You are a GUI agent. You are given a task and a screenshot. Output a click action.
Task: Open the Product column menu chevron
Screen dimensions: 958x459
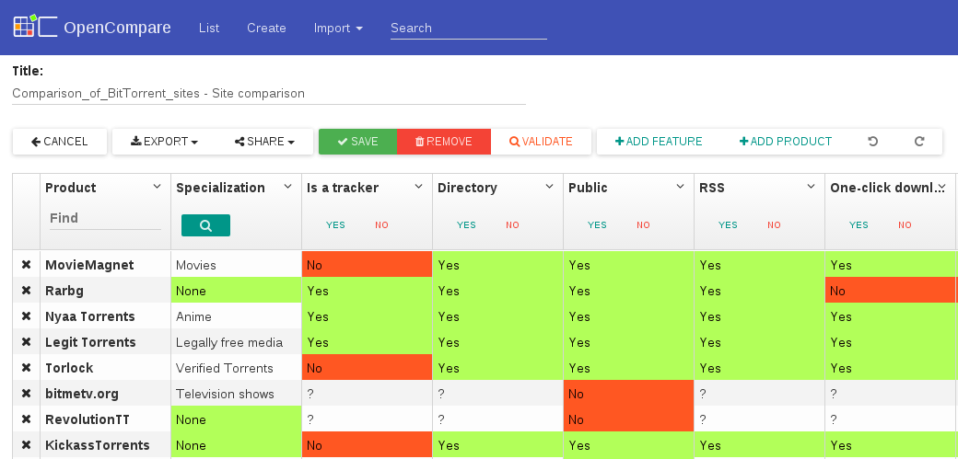157,187
